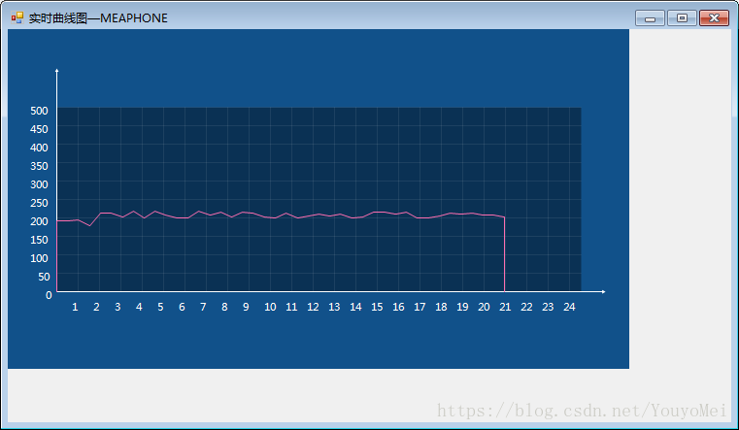
Task: Click the Y-axis label 350
Action: [x=39, y=166]
